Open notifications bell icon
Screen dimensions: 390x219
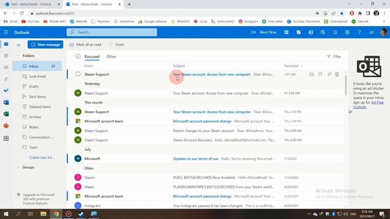pyautogui.click(x=335, y=32)
